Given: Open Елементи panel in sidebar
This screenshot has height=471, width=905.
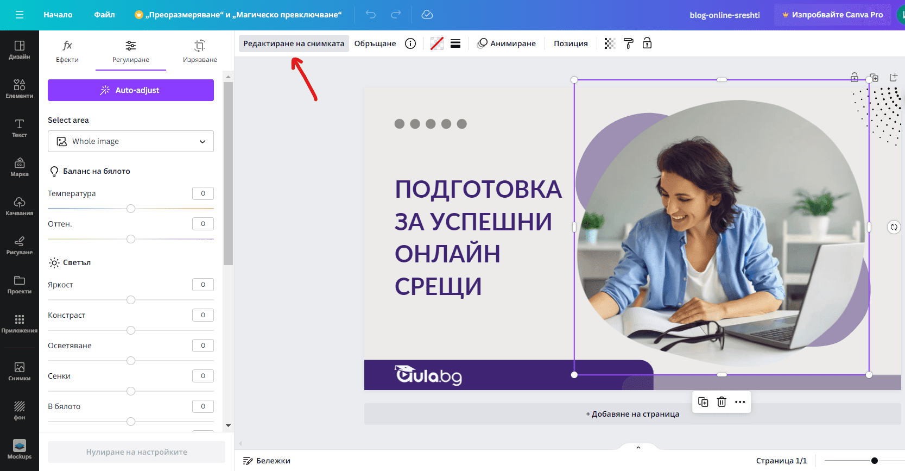Looking at the screenshot, I should click(x=20, y=89).
